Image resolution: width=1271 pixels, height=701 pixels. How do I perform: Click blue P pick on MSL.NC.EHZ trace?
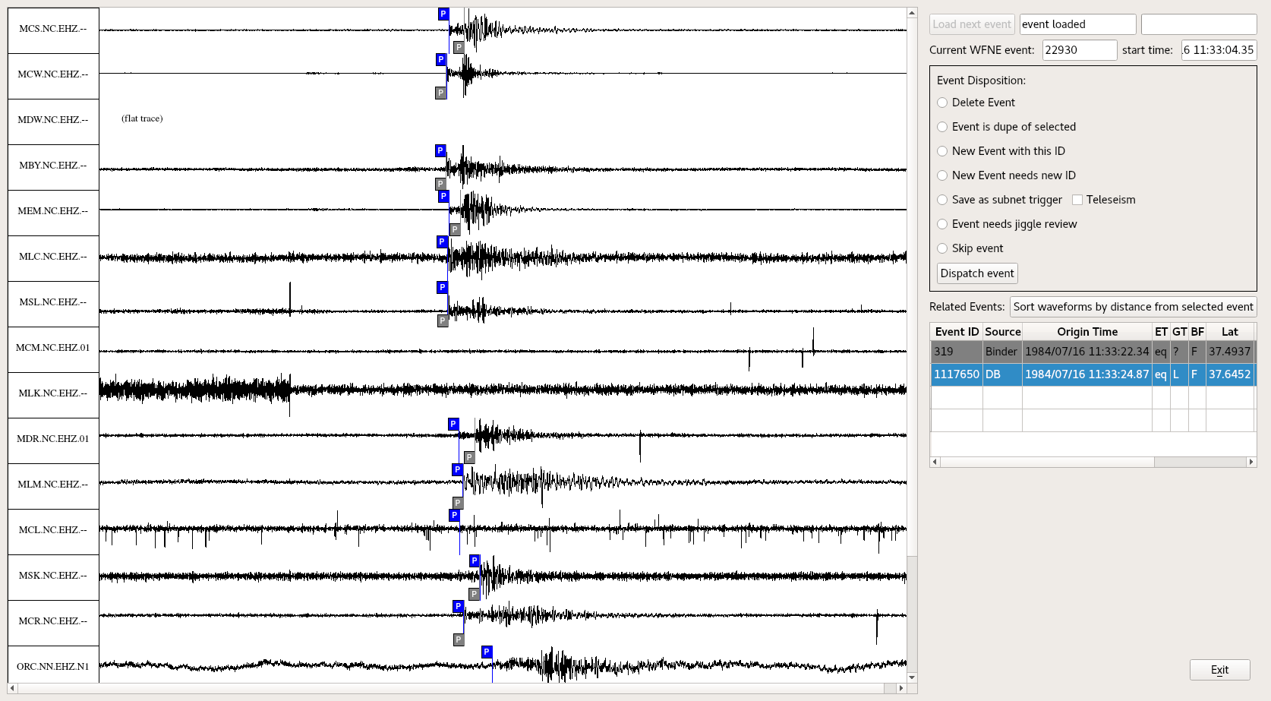(442, 287)
